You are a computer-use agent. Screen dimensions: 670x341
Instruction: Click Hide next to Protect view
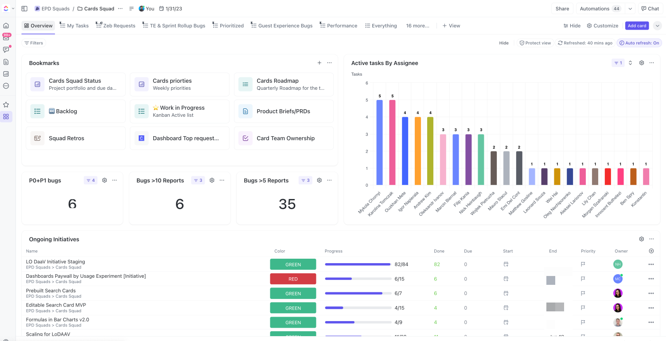pos(504,43)
